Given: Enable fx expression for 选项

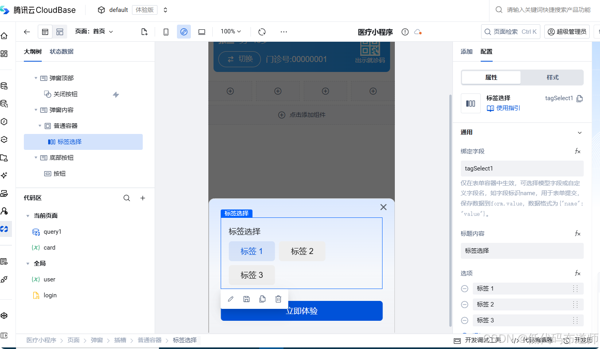Looking at the screenshot, I should click(578, 273).
